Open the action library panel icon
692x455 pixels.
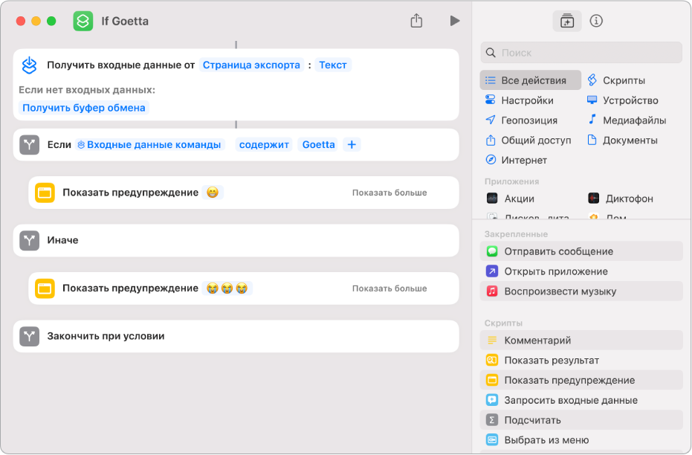(567, 21)
